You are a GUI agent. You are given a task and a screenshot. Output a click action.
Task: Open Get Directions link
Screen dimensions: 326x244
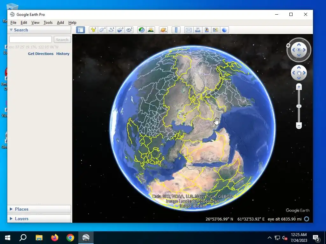(41, 53)
